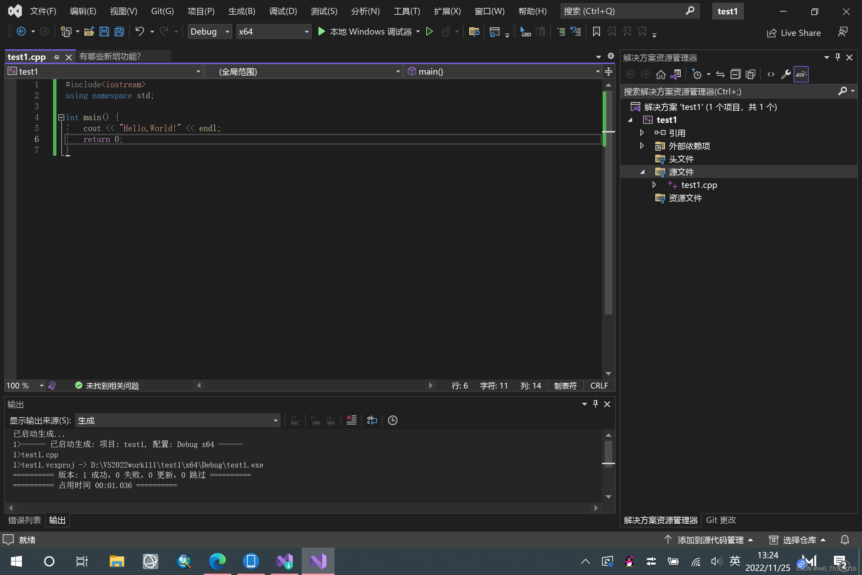Open the 文件(F) menu
Image resolution: width=862 pixels, height=575 pixels.
[x=43, y=11]
